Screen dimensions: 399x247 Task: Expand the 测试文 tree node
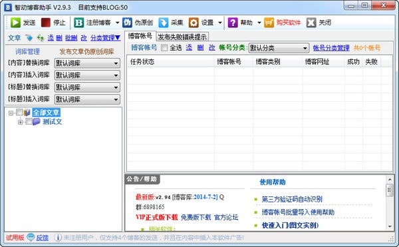tap(21, 122)
